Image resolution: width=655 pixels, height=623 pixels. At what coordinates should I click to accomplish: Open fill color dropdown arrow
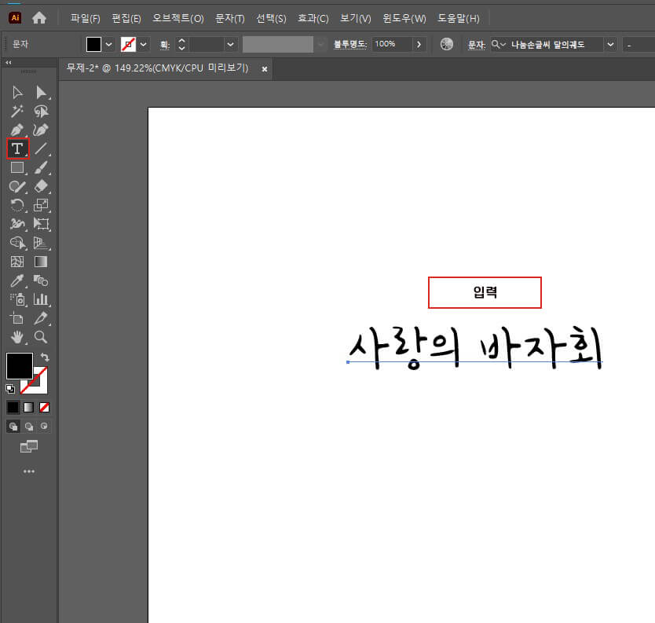point(109,44)
